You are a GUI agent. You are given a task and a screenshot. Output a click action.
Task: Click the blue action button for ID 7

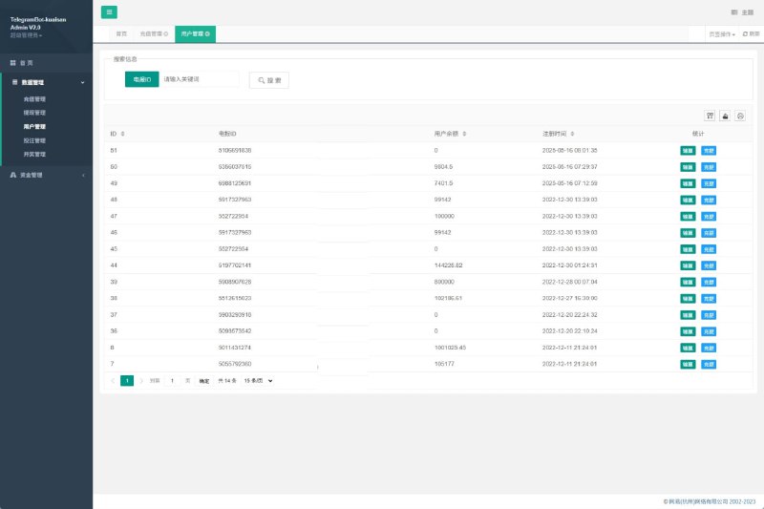[x=709, y=365]
